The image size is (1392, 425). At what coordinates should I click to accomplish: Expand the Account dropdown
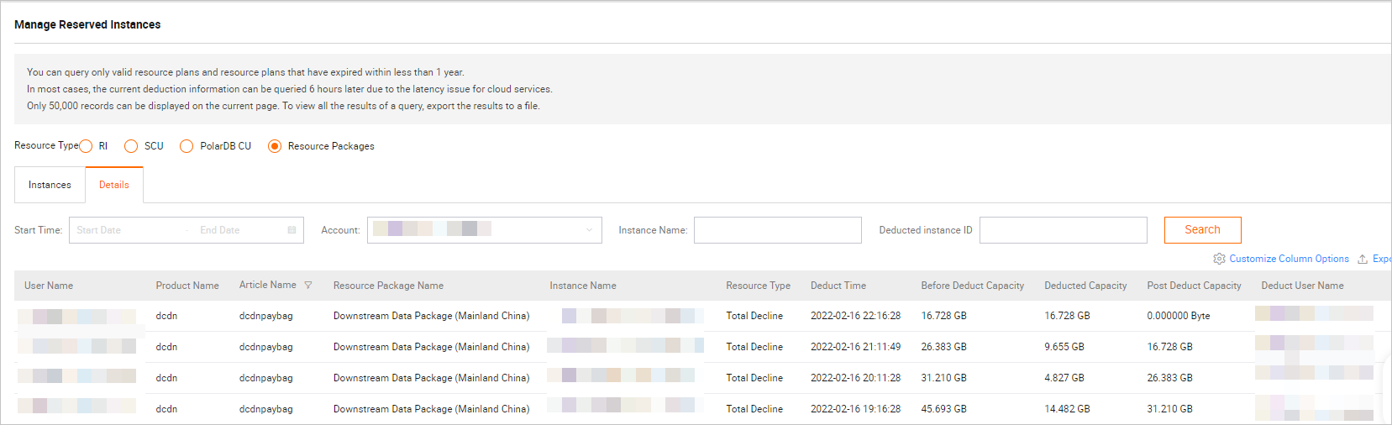(x=485, y=230)
